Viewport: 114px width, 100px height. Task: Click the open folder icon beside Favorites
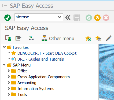coord(9,47)
